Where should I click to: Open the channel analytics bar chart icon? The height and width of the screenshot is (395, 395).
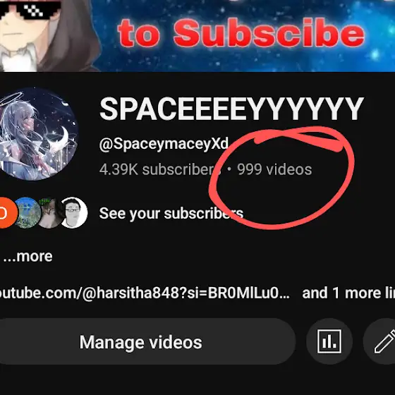329,341
